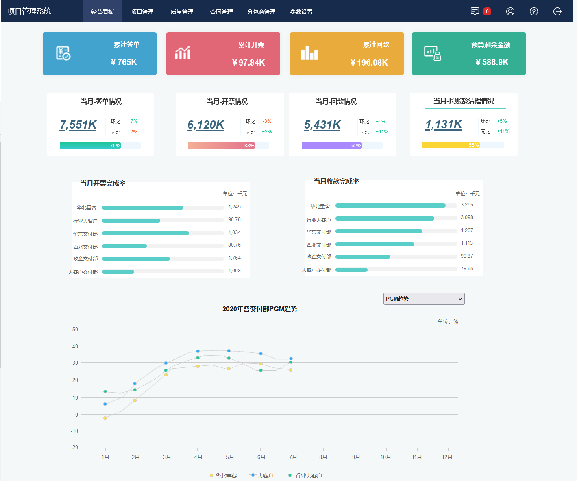Click the red notification count badge
The image size is (577, 481).
pyautogui.click(x=487, y=11)
